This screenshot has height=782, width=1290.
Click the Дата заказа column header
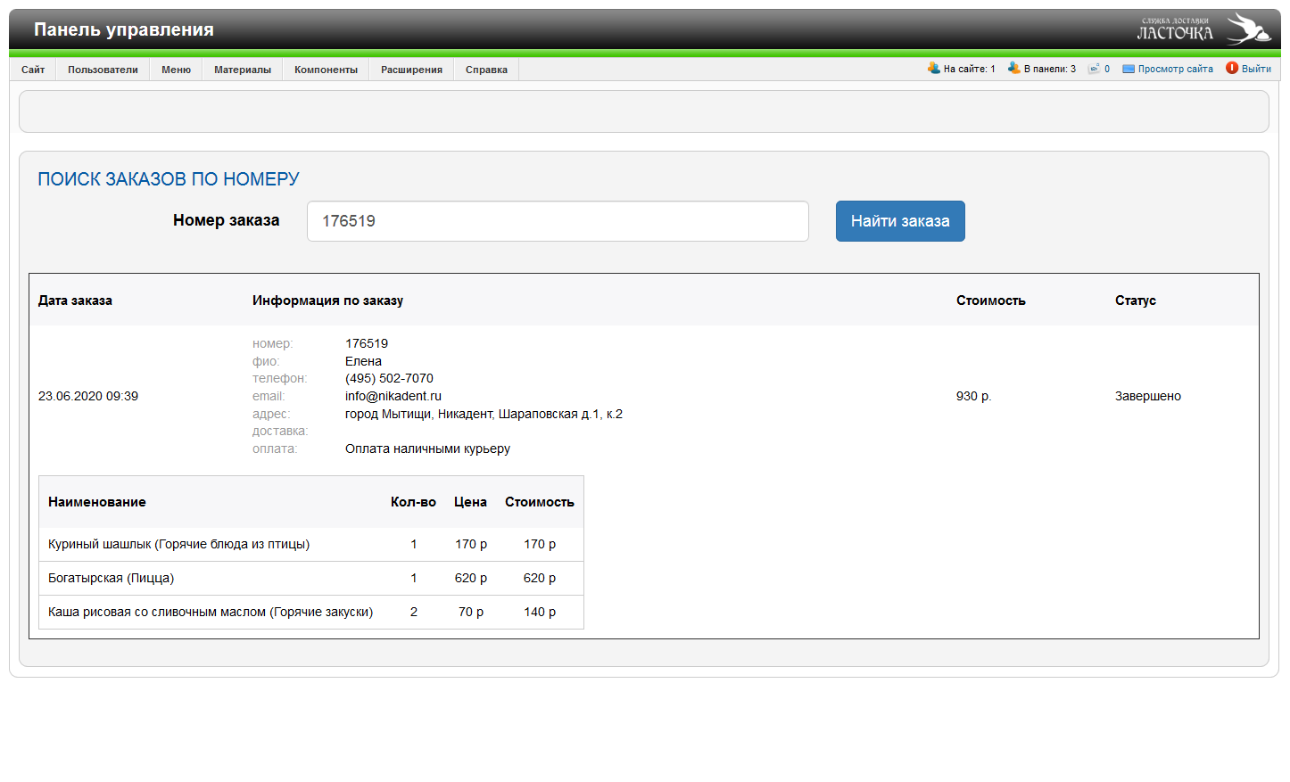click(75, 300)
